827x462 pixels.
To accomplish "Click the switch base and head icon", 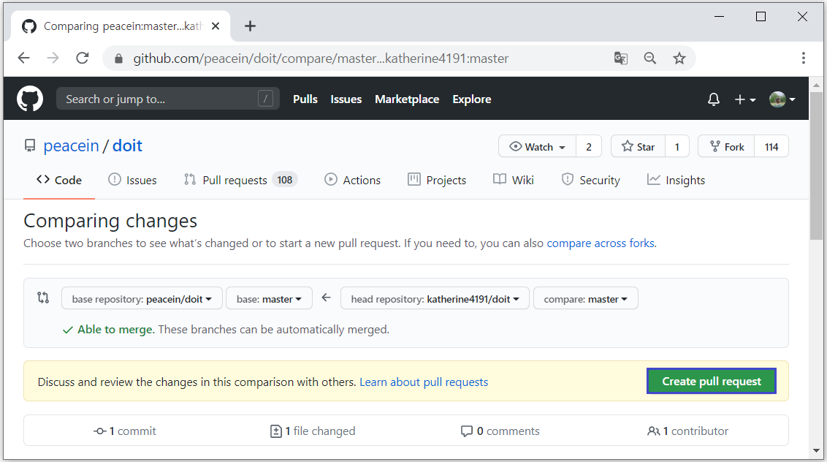I will click(43, 298).
